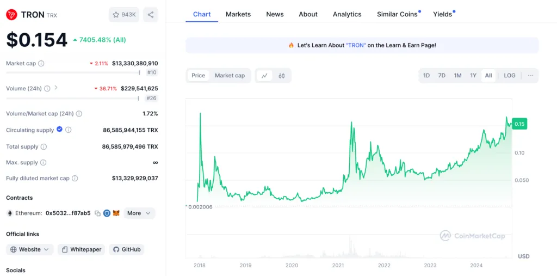Click the Volume rank #26 badge
Viewport: 557px width, 276px height.
click(152, 98)
